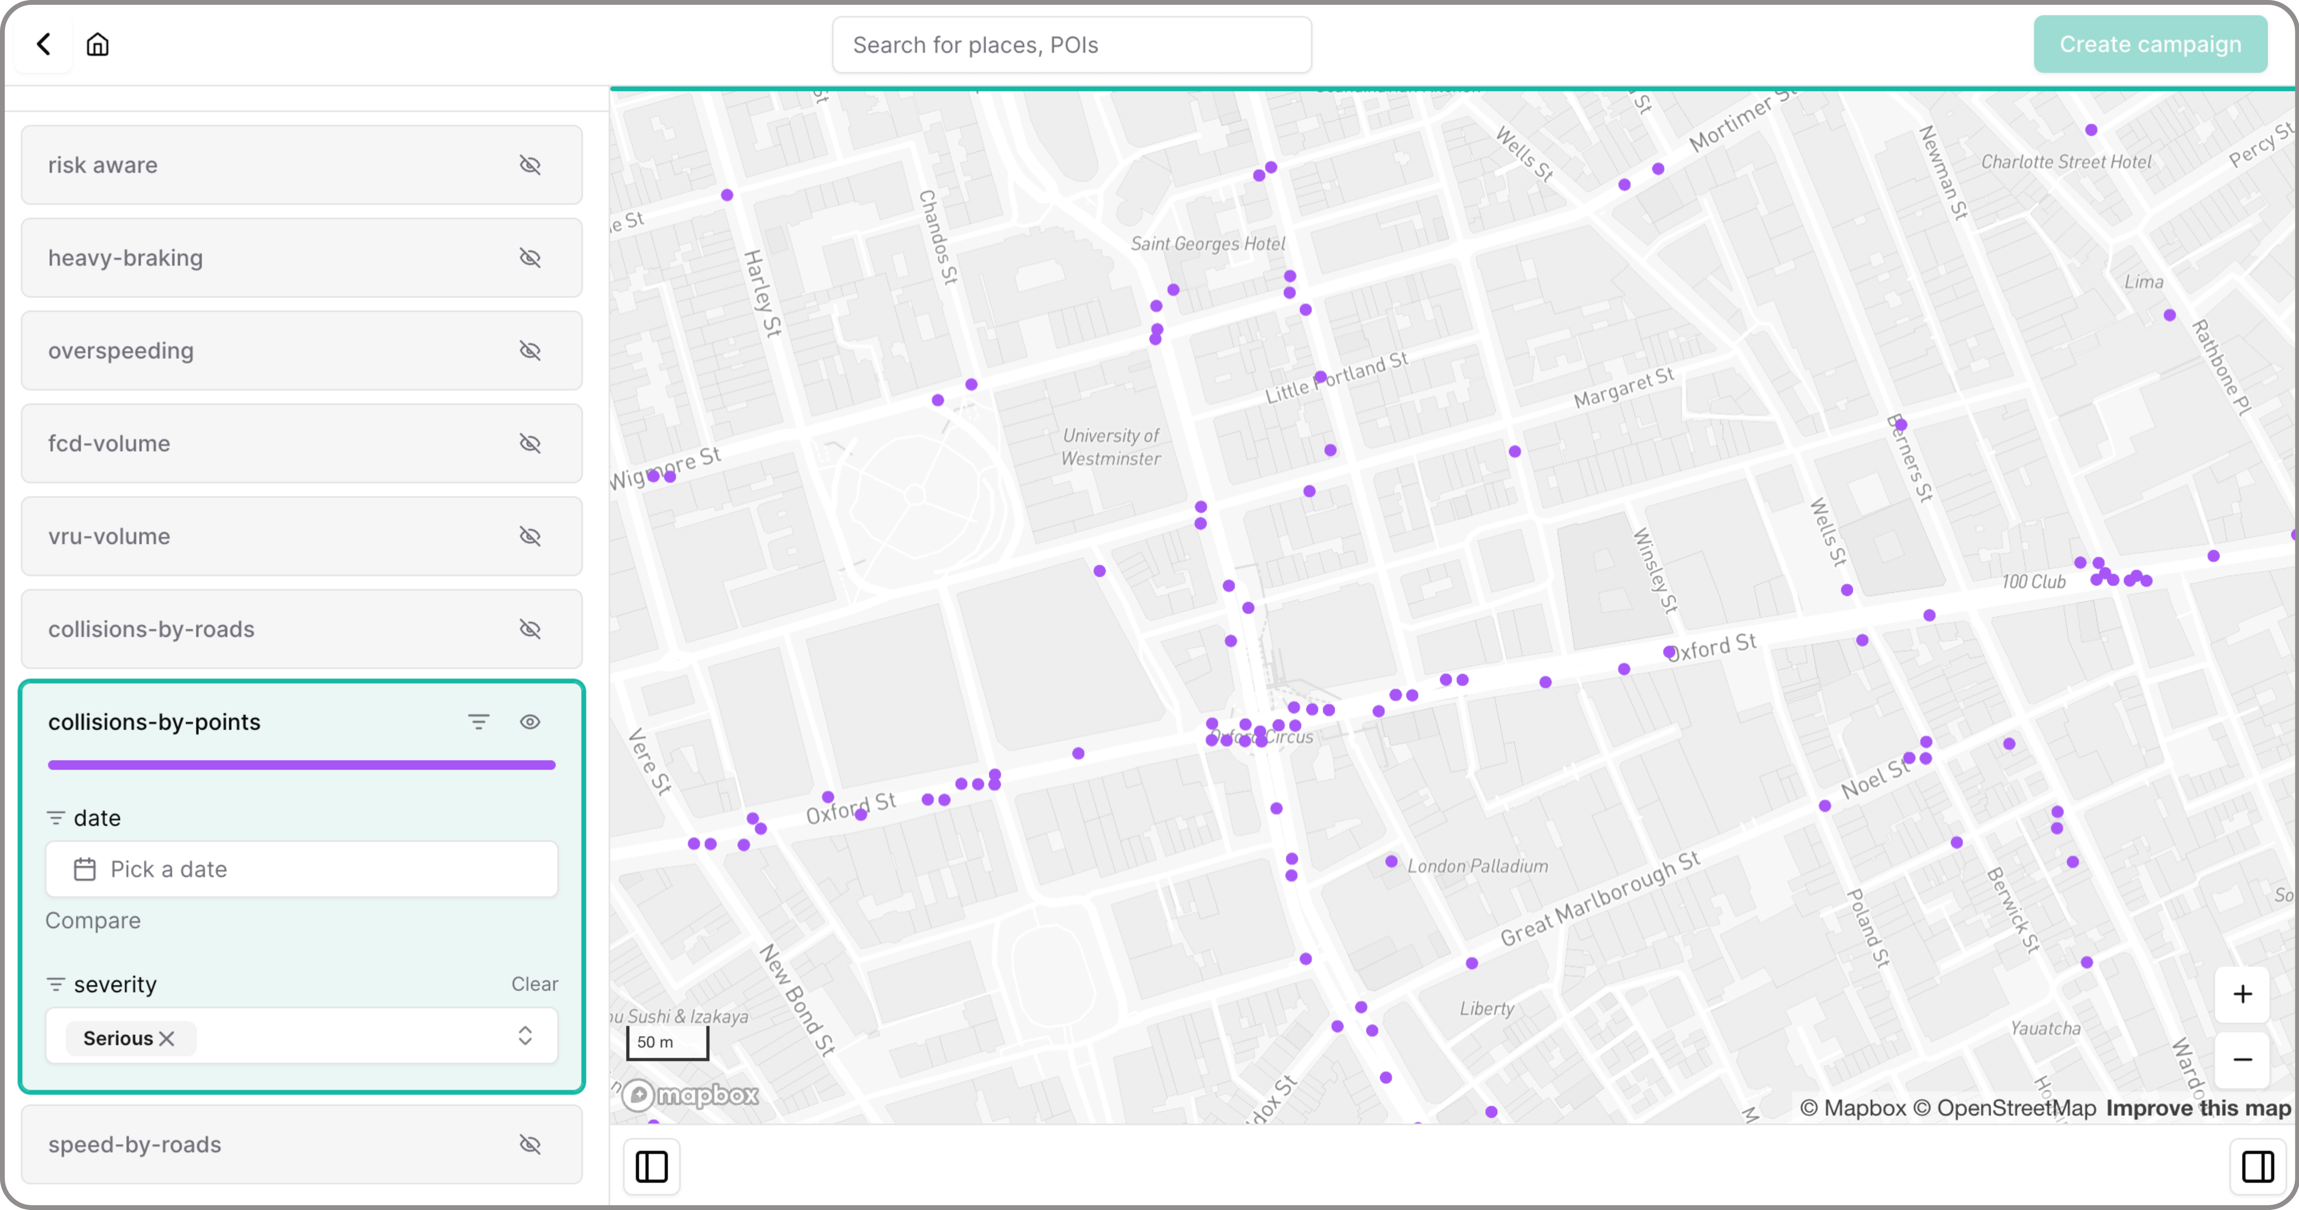Expand the overspeeding layer card

(x=268, y=351)
